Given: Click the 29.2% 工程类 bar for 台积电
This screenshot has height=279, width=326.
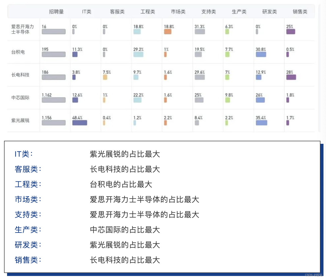Looking at the screenshot, I should tap(138, 54).
